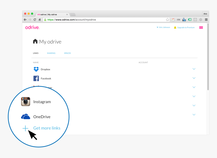Click the Dropbox icon
Screen dimensions: 217x158
pyautogui.click(x=36, y=69)
